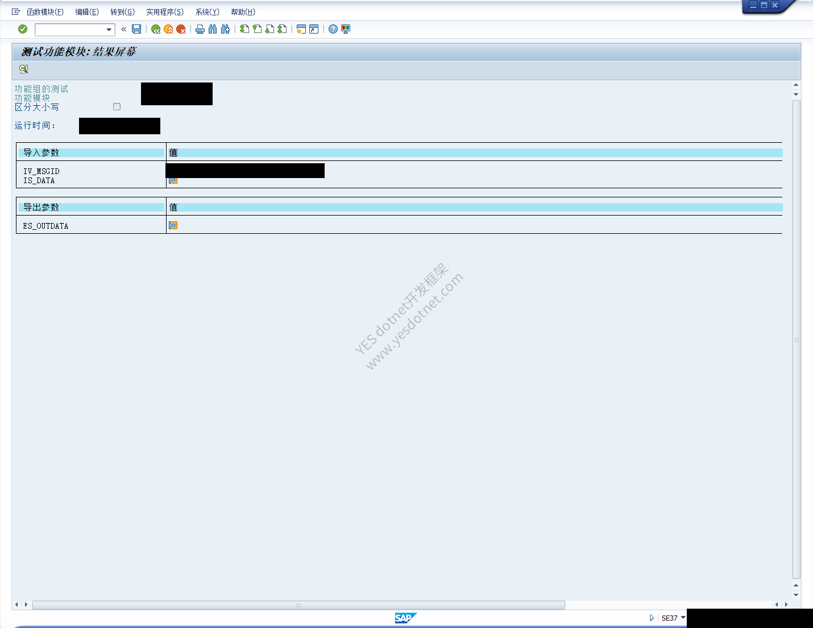Open the 系统(Y) menu
813x628 pixels.
208,12
